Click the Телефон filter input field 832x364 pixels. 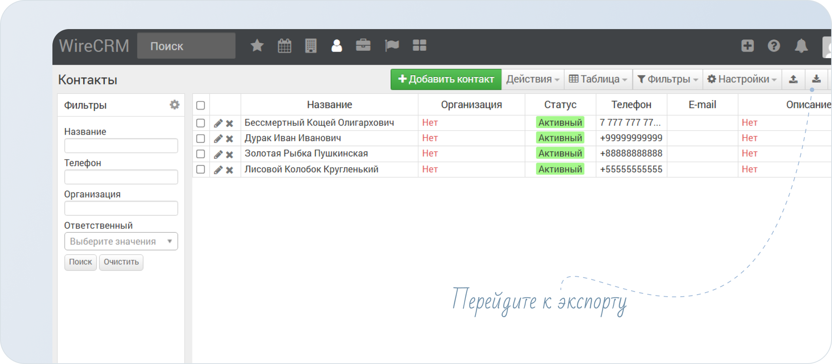coord(121,177)
